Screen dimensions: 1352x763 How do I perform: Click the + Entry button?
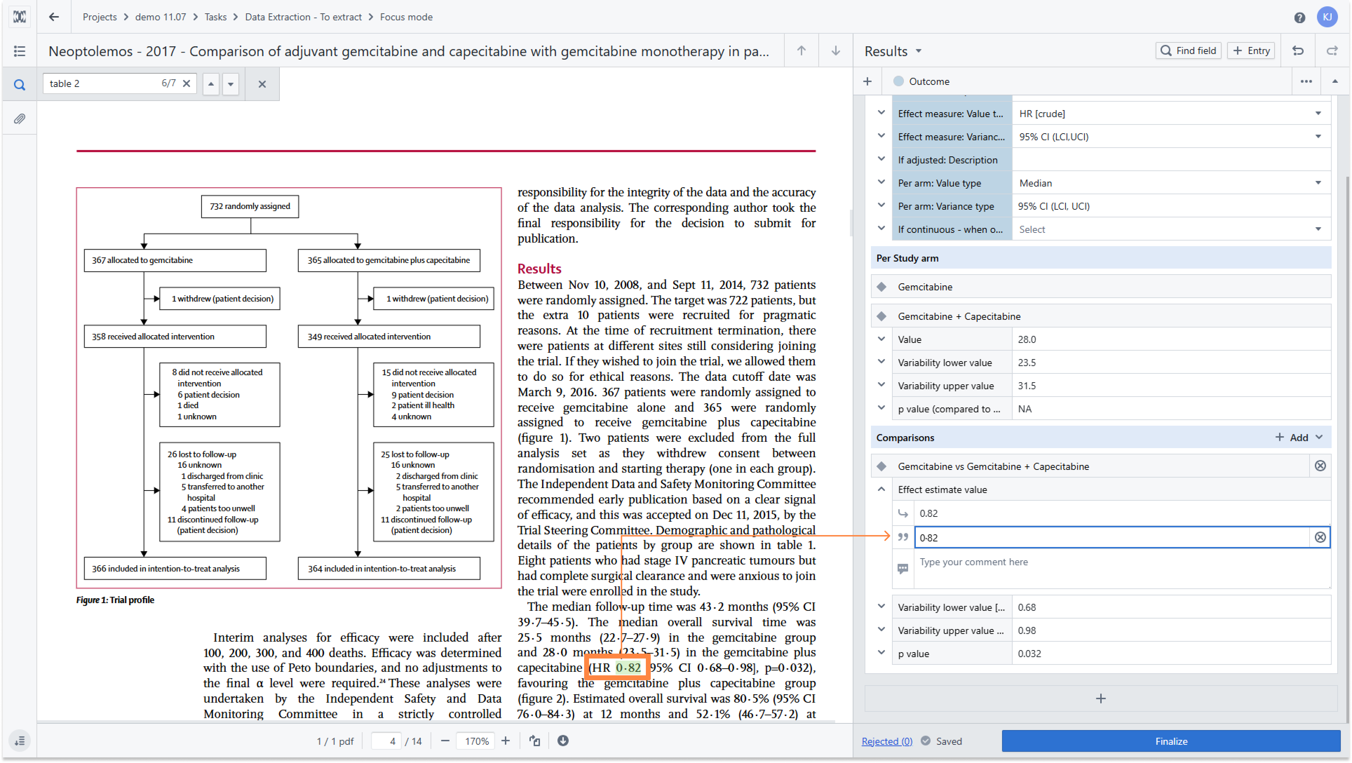1251,50
